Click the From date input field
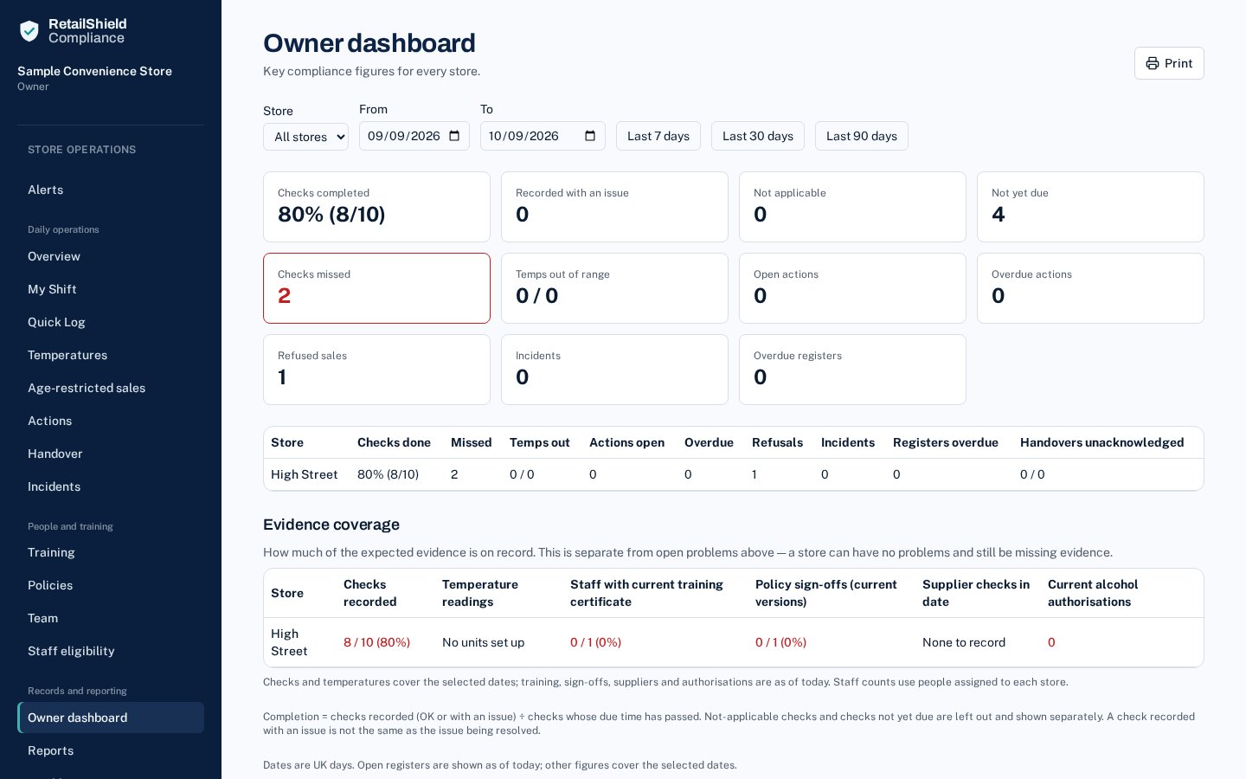 [414, 136]
